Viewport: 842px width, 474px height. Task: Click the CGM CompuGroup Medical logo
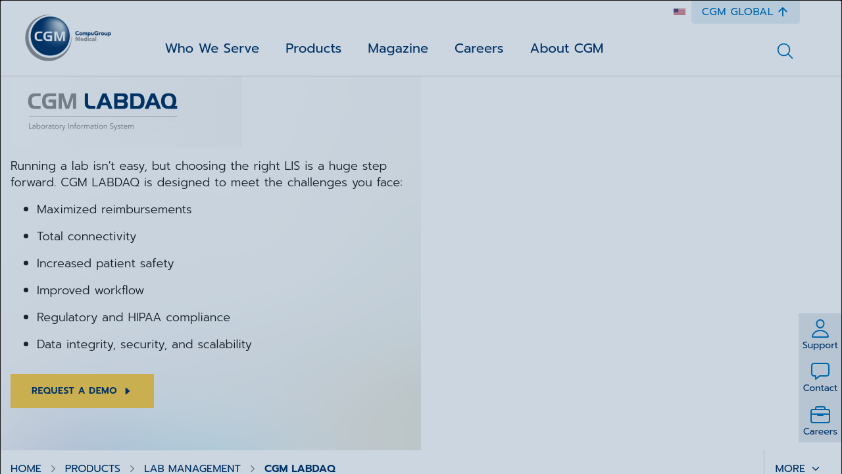click(x=68, y=38)
